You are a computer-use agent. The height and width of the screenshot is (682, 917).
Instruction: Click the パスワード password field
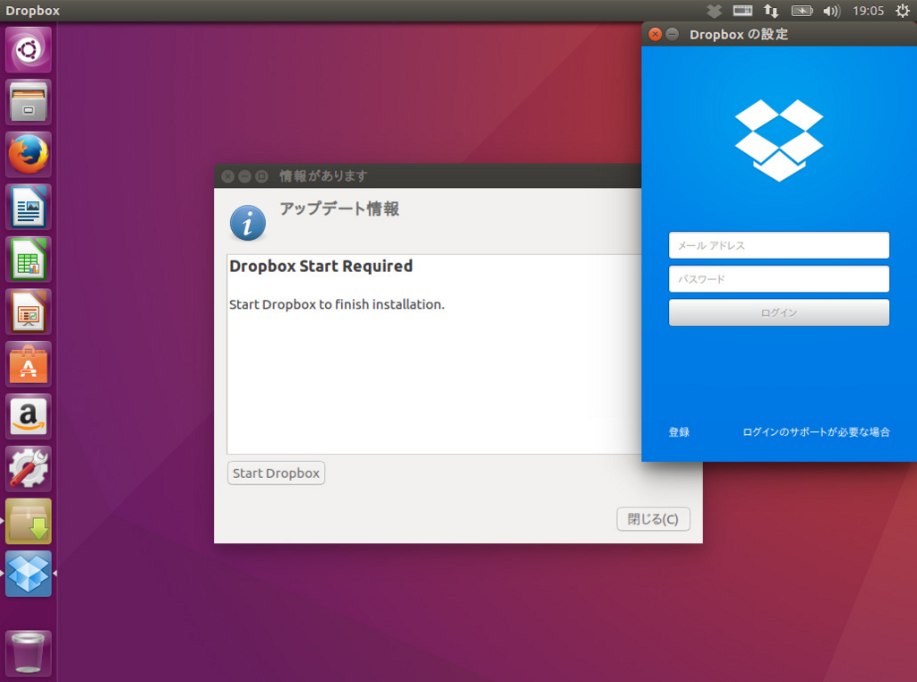pyautogui.click(x=779, y=278)
